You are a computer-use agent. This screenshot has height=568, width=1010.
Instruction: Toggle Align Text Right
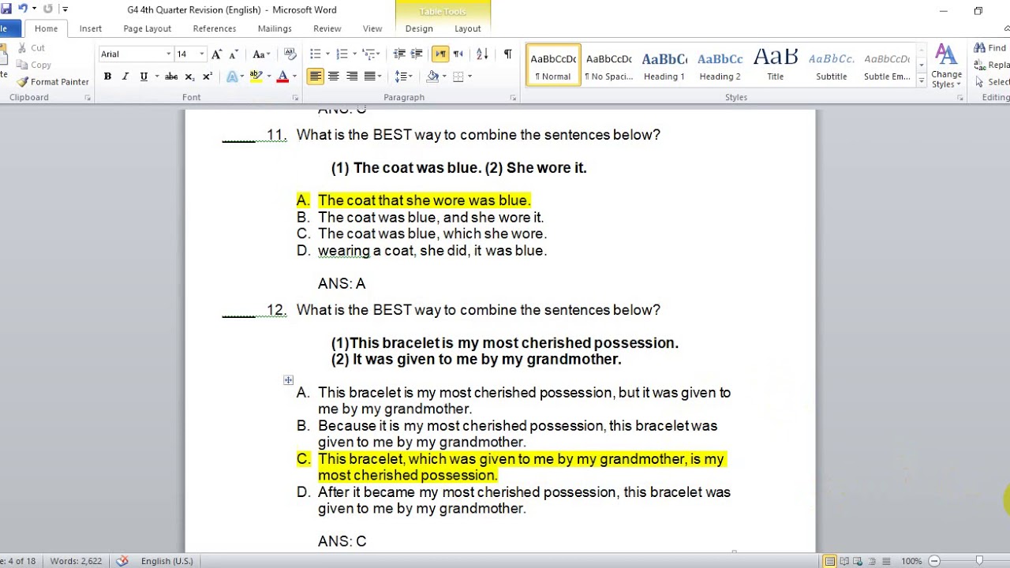[351, 77]
